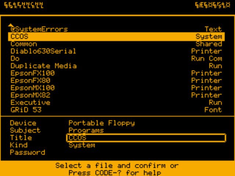Open the Subject field showing Programs
The image size is (235, 176).
coord(86,131)
